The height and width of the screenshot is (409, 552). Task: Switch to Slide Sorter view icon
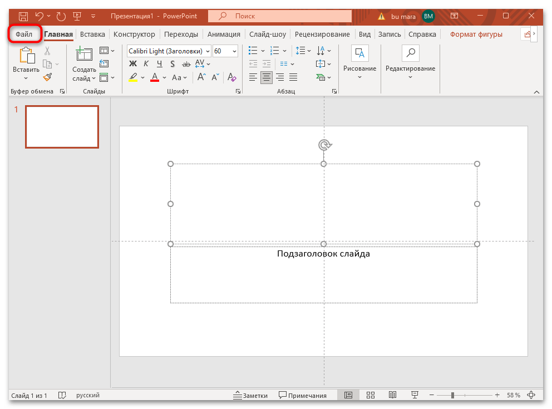coord(371,395)
